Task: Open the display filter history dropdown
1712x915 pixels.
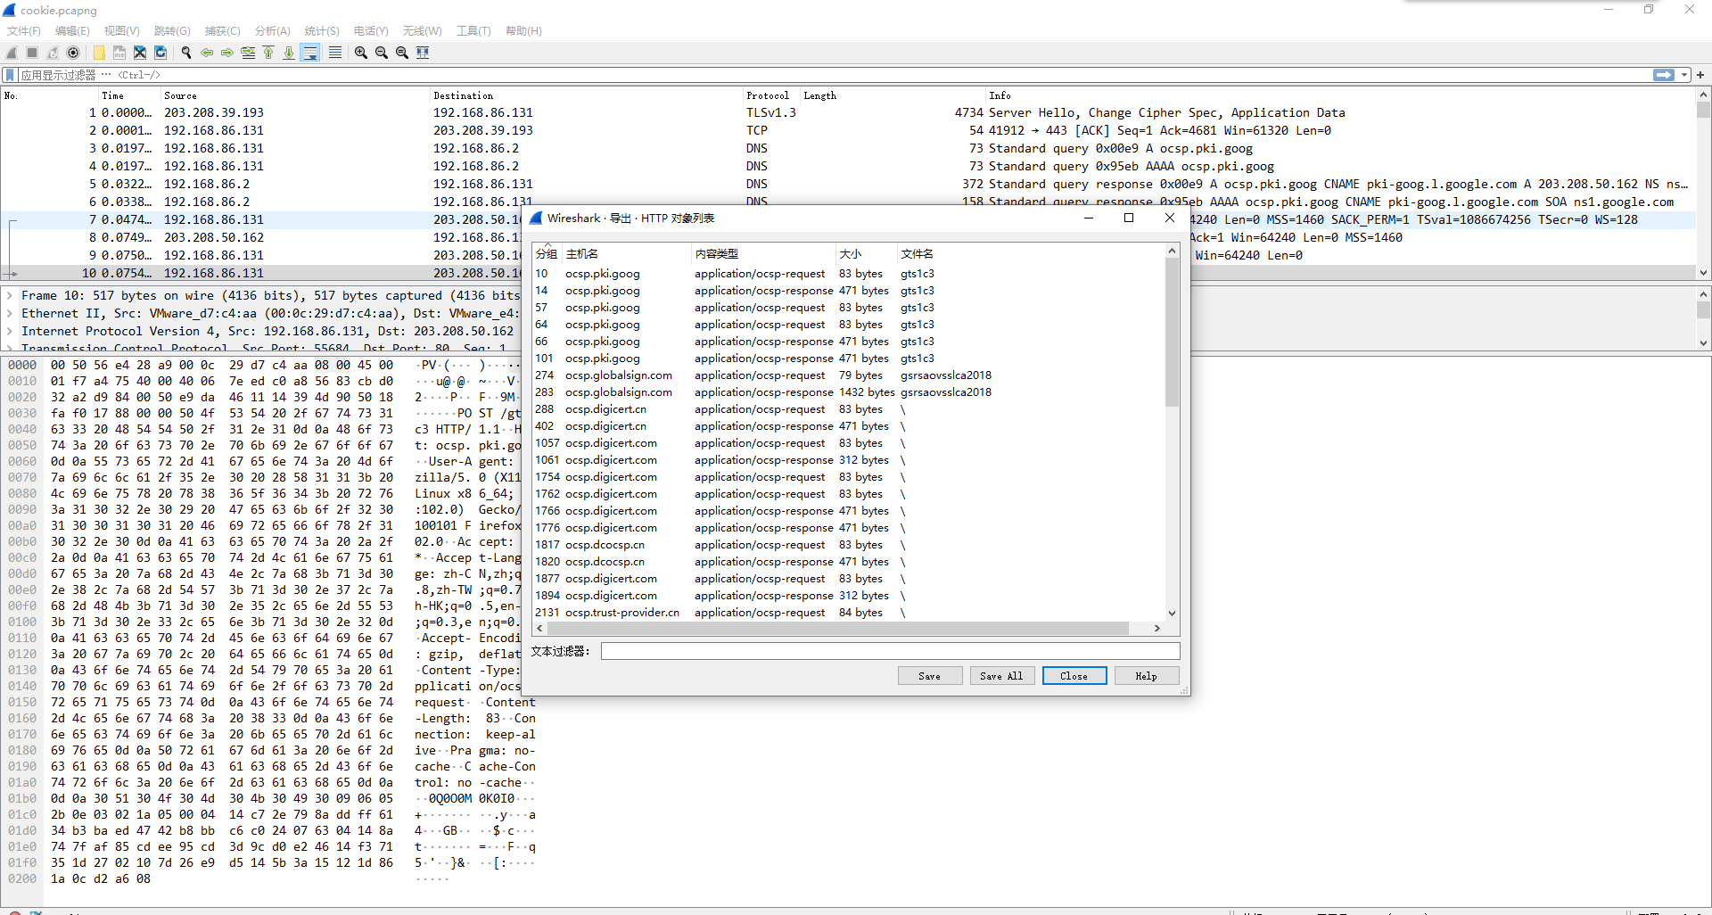Action: [x=1684, y=75]
